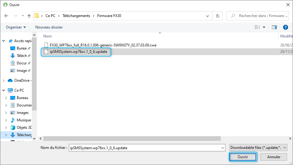Change the view layout icon
293x165 pixels.
coord(257,27)
